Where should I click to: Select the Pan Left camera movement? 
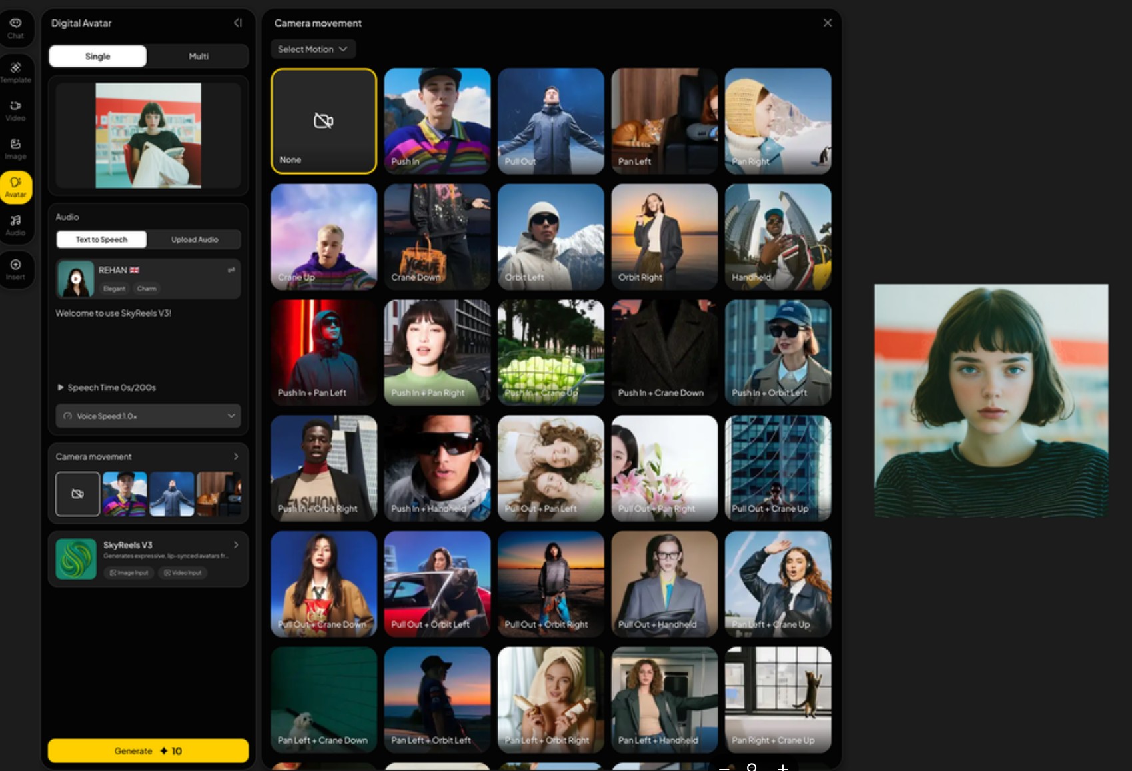tap(664, 121)
